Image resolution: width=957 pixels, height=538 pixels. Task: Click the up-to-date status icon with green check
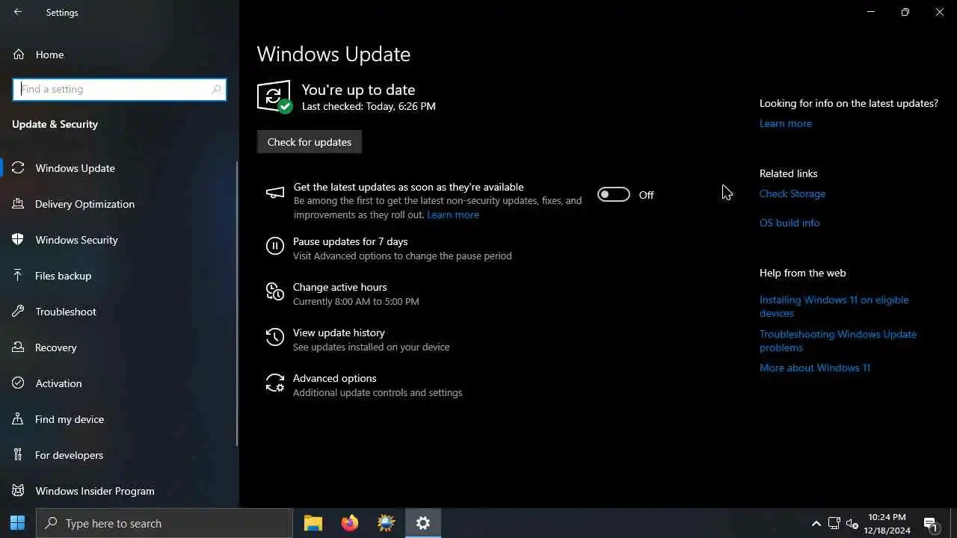pos(274,97)
